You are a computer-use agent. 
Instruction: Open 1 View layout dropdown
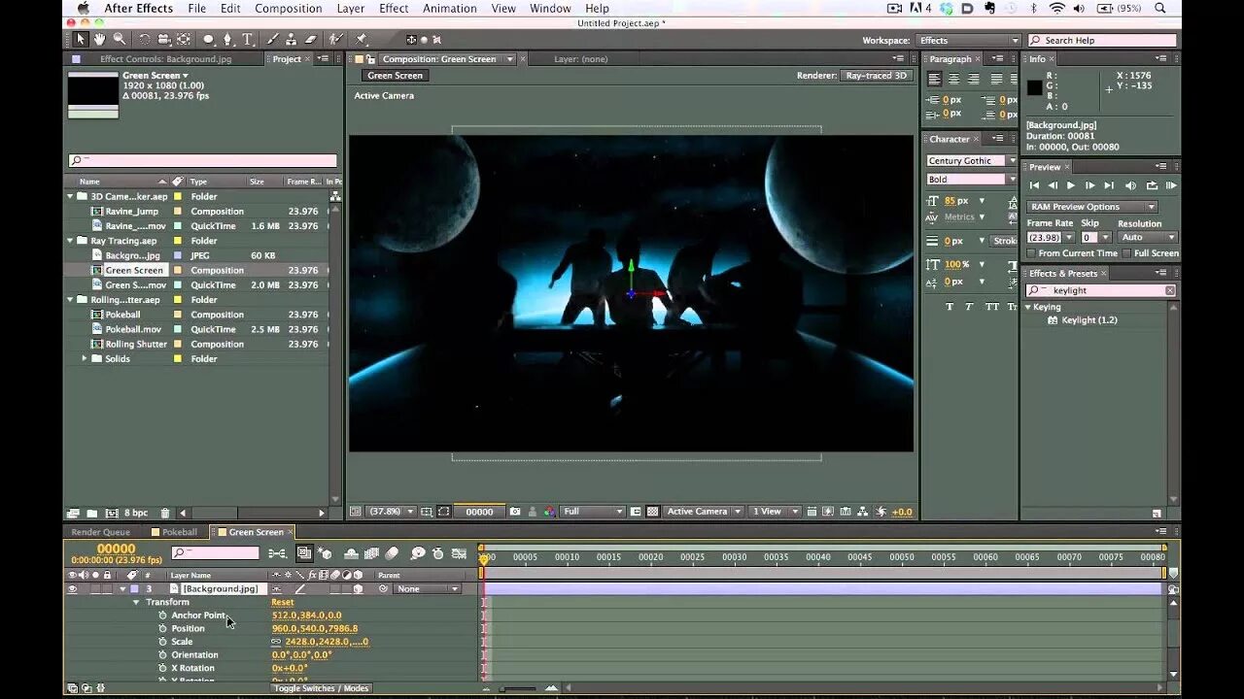[x=774, y=512]
